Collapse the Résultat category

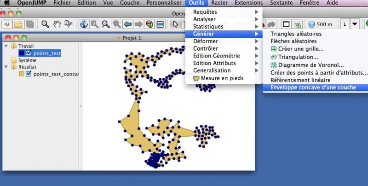6,67
